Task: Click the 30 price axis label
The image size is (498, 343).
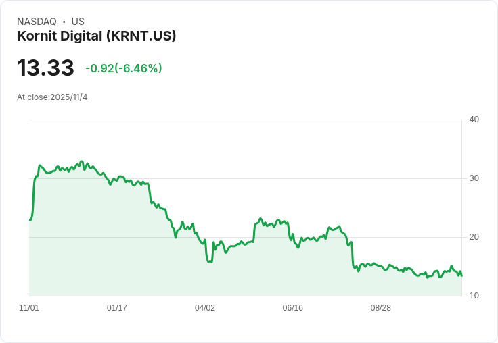Action: 474,178
